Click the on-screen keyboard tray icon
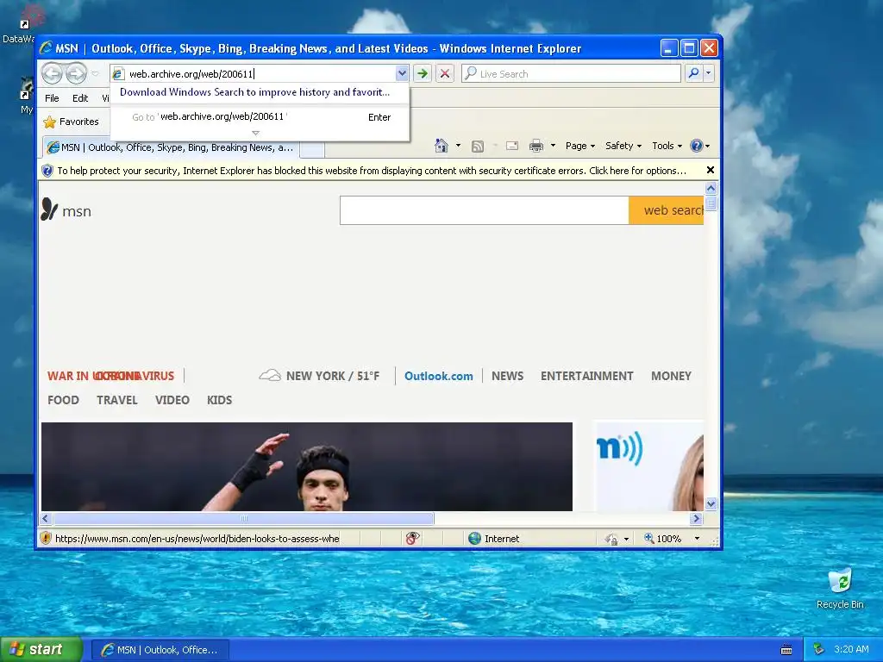This screenshot has height=662, width=883. click(x=786, y=650)
